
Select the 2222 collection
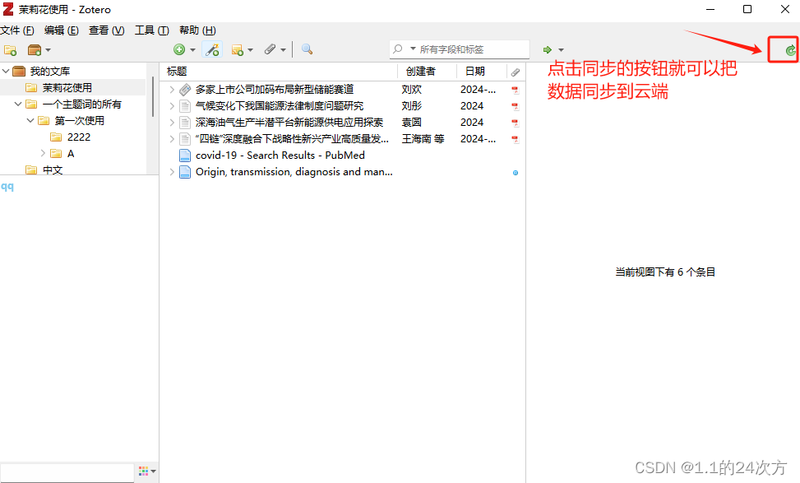tap(79, 137)
